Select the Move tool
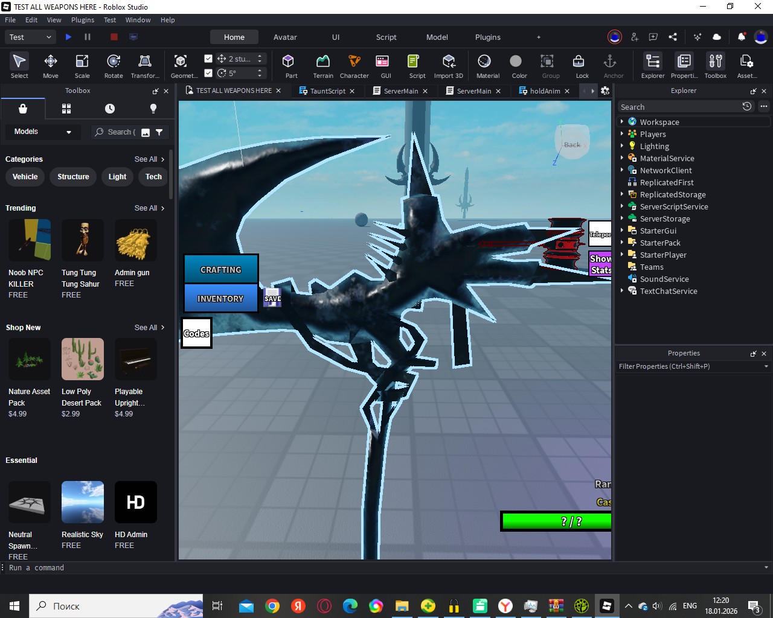Screen dimensions: 773x618 (x=51, y=65)
